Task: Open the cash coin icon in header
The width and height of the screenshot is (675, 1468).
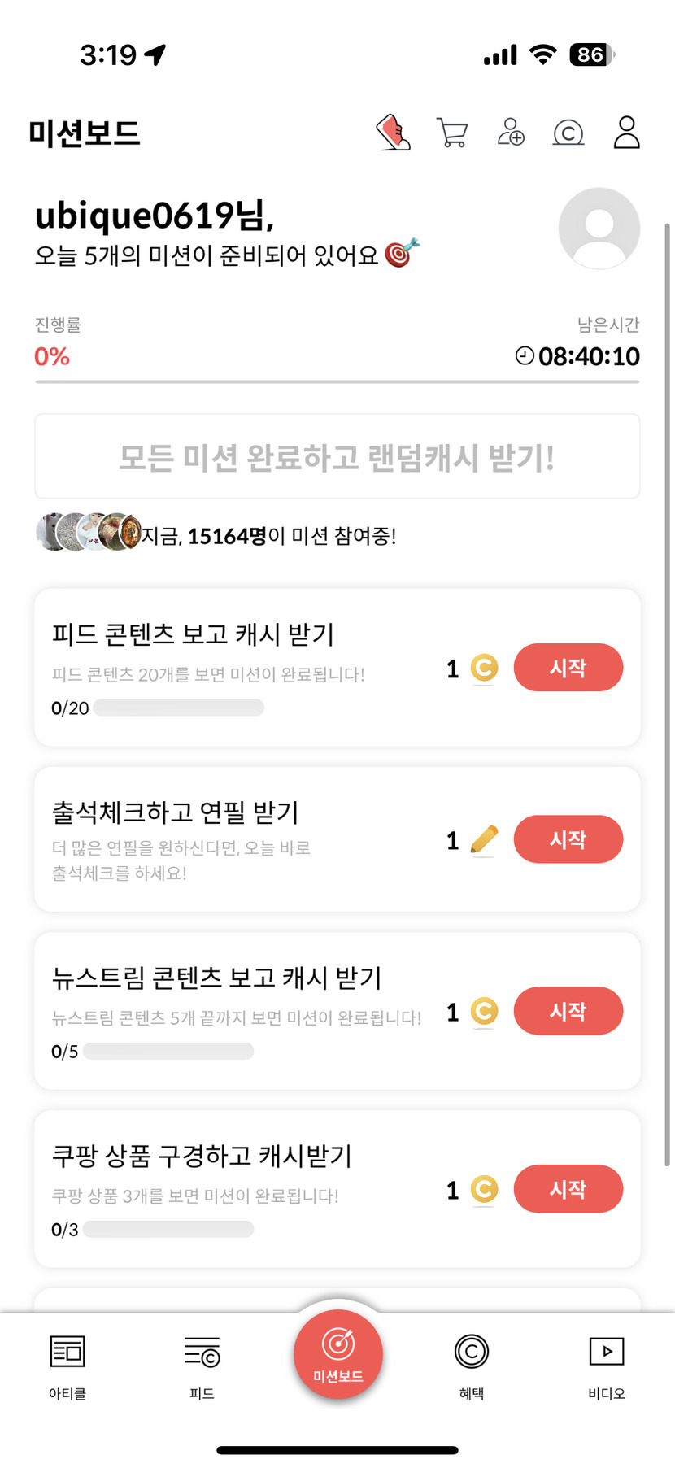Action: point(568,133)
